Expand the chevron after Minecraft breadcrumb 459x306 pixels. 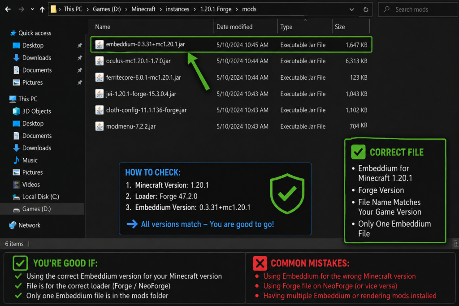click(x=161, y=9)
